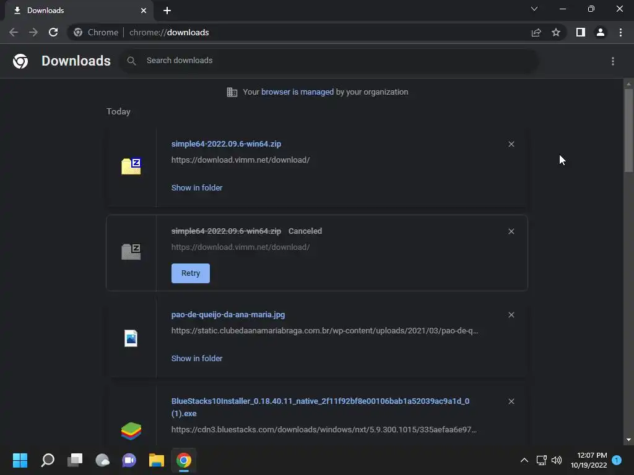Open a new tab with plus button
The height and width of the screenshot is (475, 634).
click(x=167, y=11)
